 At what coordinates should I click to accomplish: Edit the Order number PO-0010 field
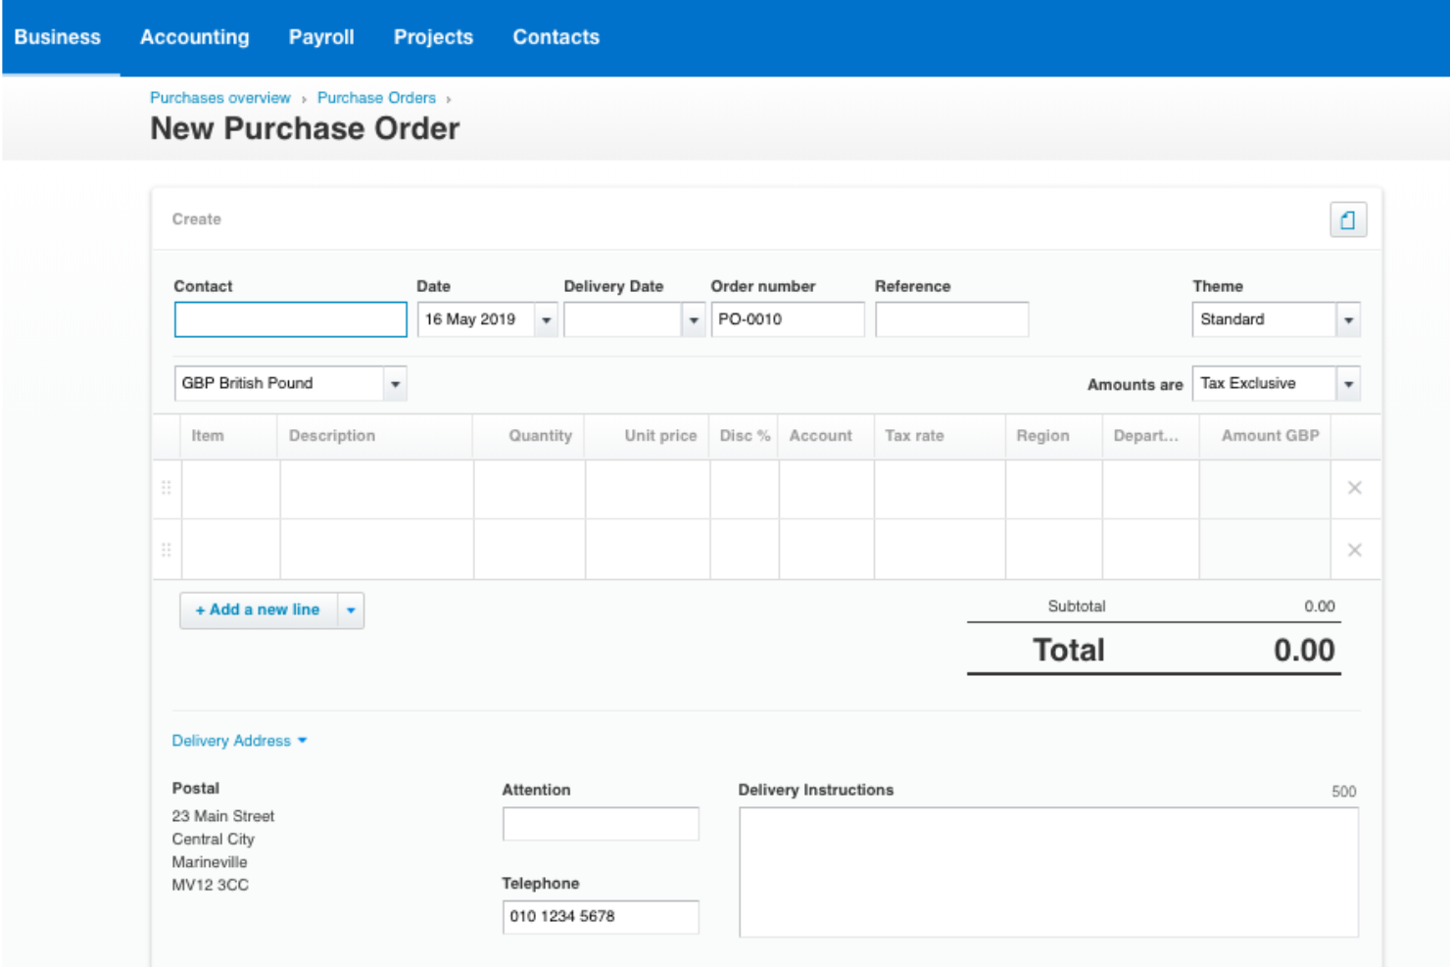tap(788, 319)
